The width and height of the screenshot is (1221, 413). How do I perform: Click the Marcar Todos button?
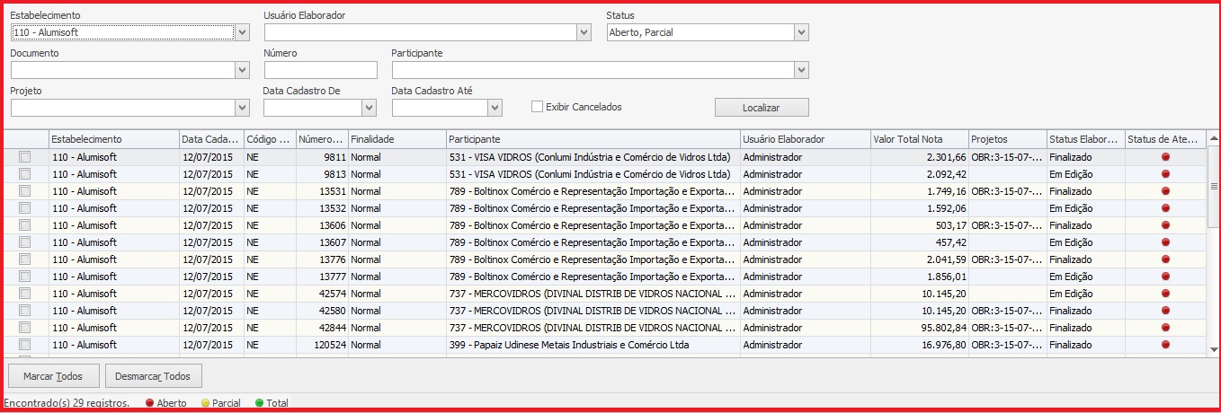click(54, 376)
